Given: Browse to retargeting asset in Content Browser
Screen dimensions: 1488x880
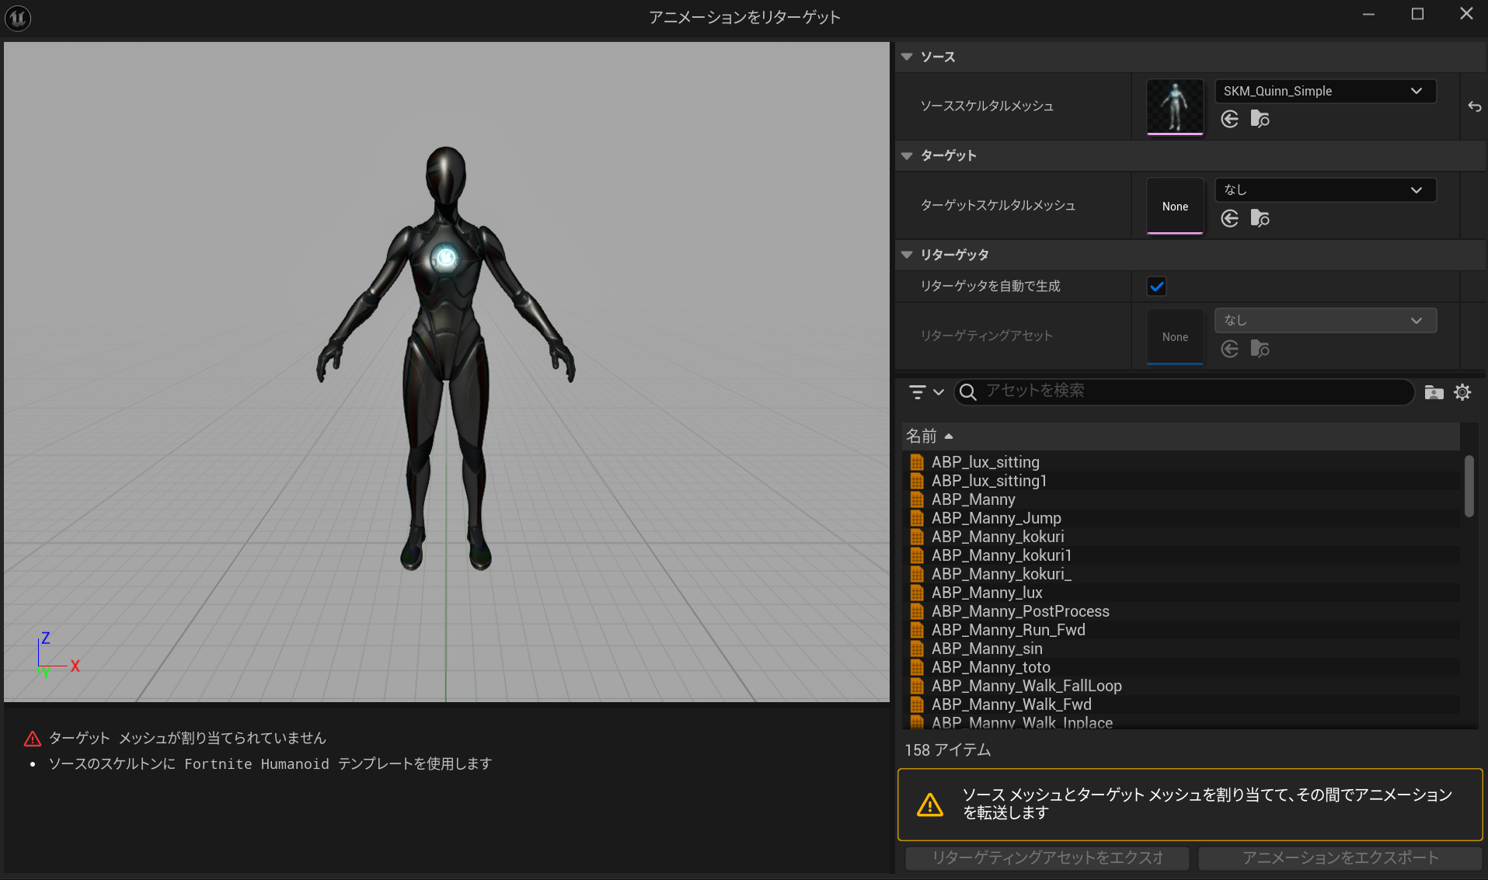Looking at the screenshot, I should tap(1260, 349).
